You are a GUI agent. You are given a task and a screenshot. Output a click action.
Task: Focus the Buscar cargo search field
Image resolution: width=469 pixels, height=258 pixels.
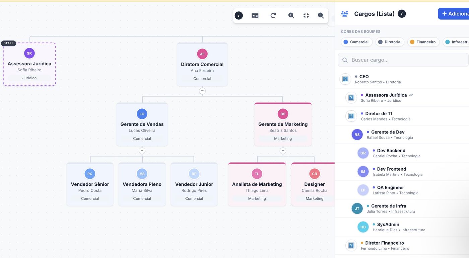click(403, 60)
